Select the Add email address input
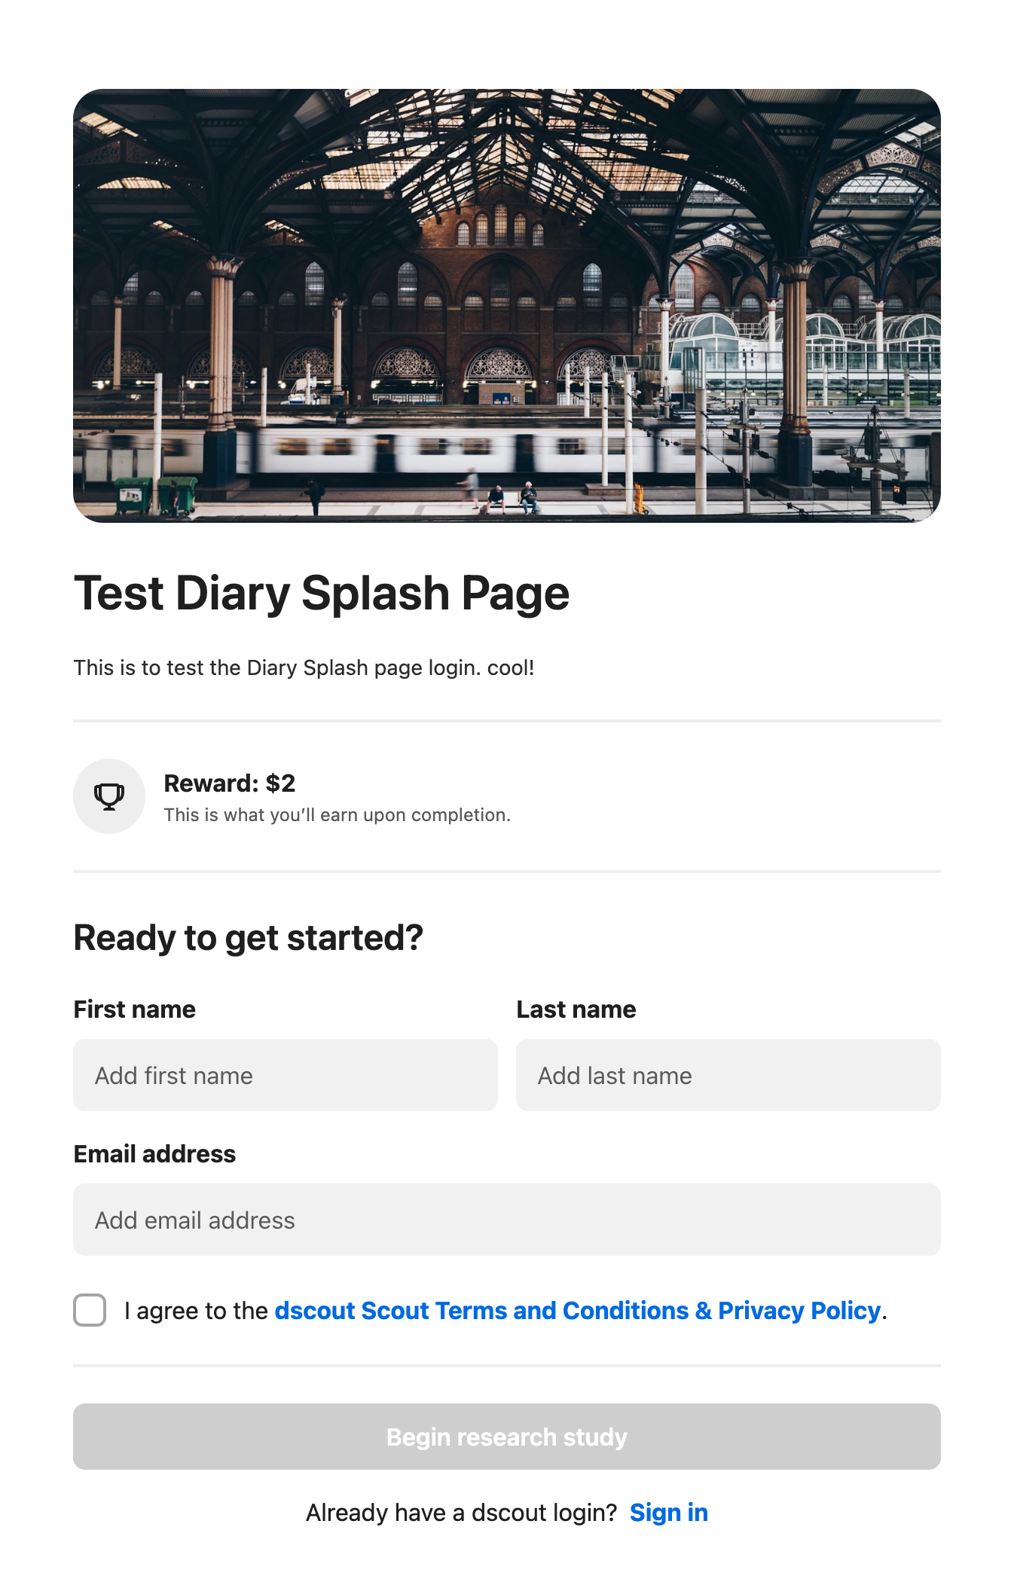 (x=506, y=1220)
